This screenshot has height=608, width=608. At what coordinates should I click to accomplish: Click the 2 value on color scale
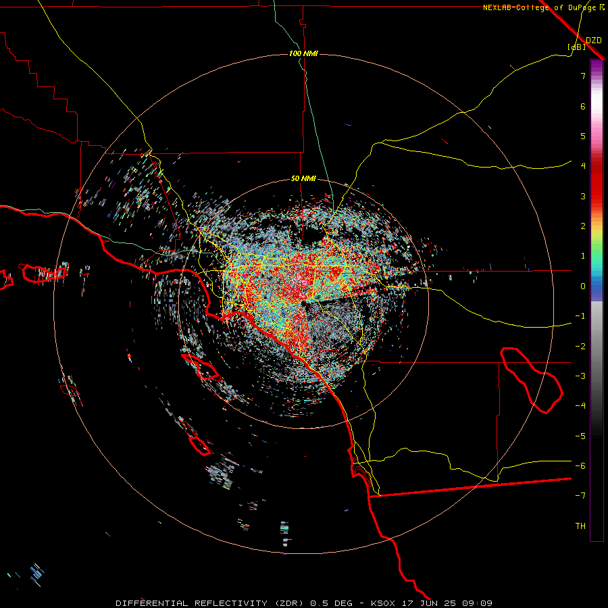coord(583,226)
